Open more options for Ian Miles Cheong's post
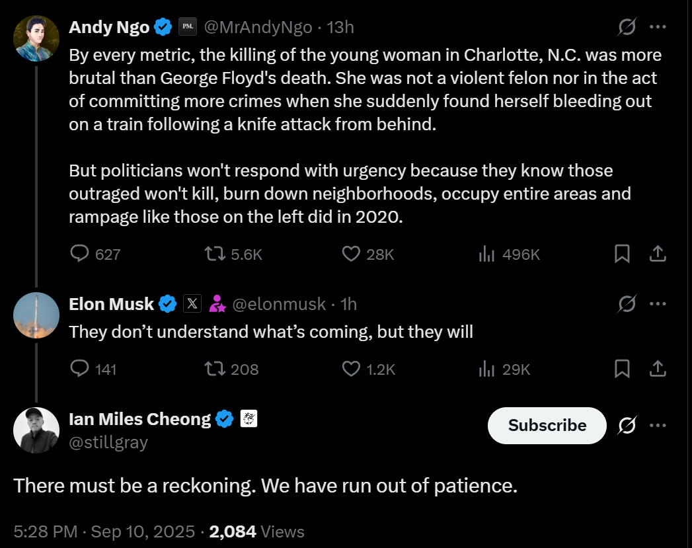The image size is (692, 548). pos(658,425)
